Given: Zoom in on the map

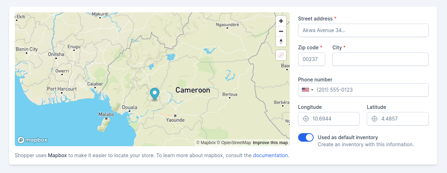Looking at the screenshot, I should (281, 21).
